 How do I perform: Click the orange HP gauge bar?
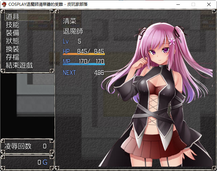pyautogui.click(x=84, y=54)
